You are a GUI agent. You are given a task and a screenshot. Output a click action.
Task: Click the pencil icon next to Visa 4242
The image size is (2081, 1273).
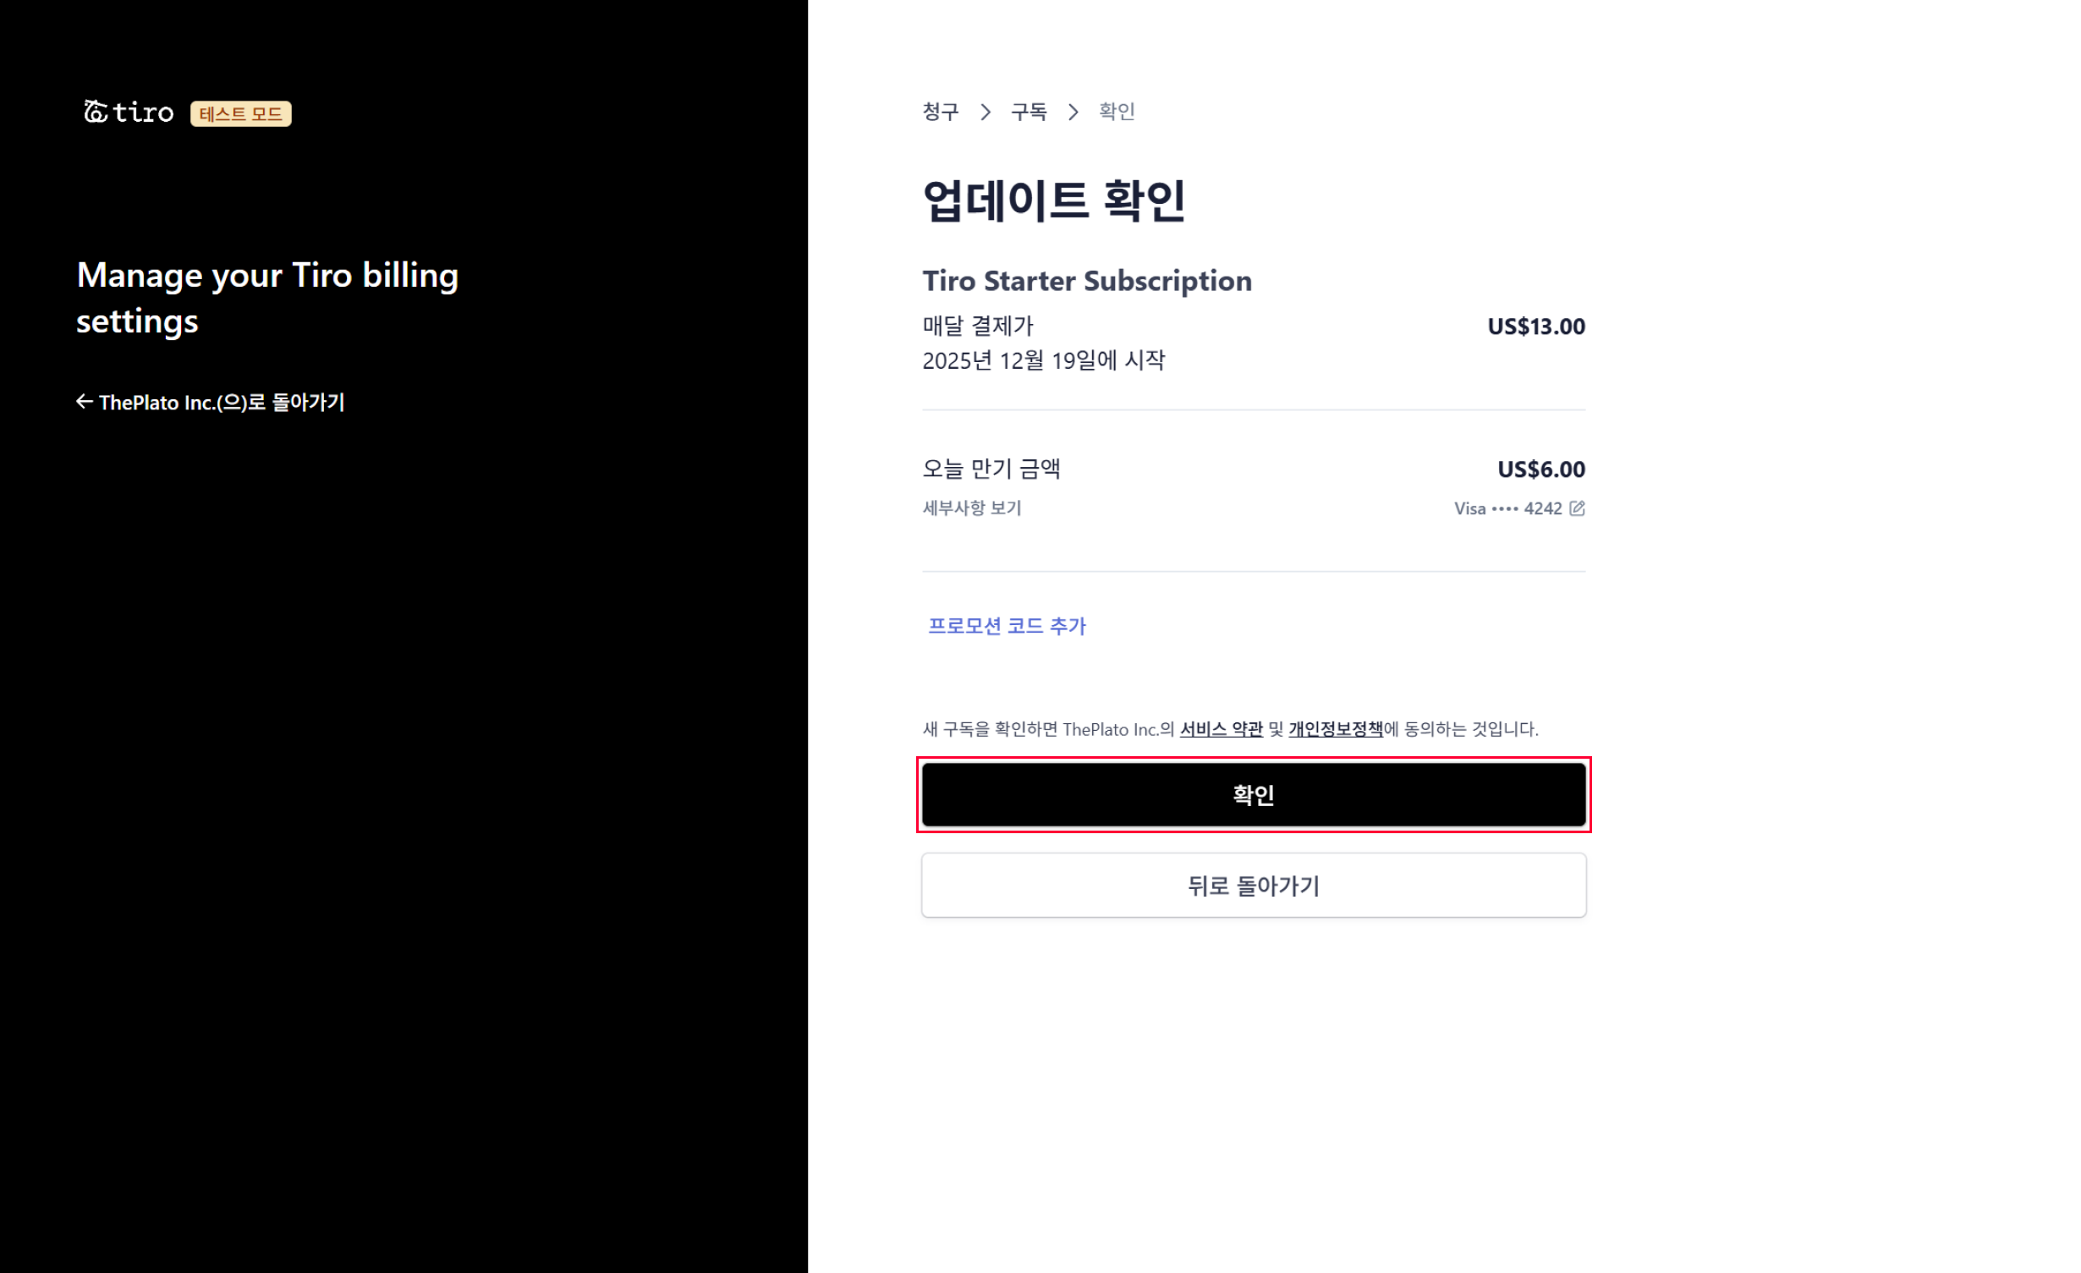click(x=1577, y=508)
